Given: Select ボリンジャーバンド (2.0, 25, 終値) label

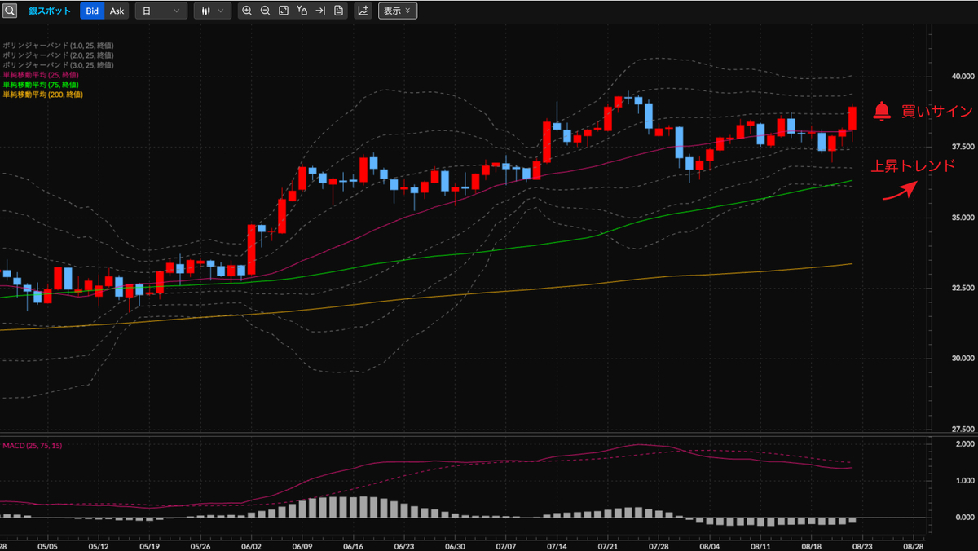Looking at the screenshot, I should point(58,55).
